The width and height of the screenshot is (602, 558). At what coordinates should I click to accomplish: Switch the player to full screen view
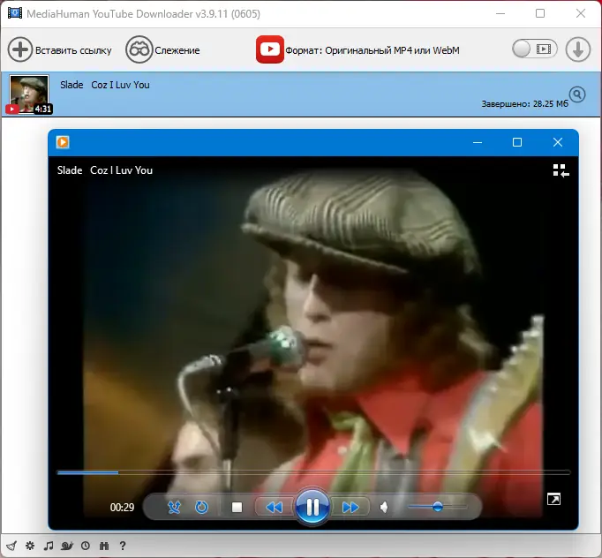(553, 499)
